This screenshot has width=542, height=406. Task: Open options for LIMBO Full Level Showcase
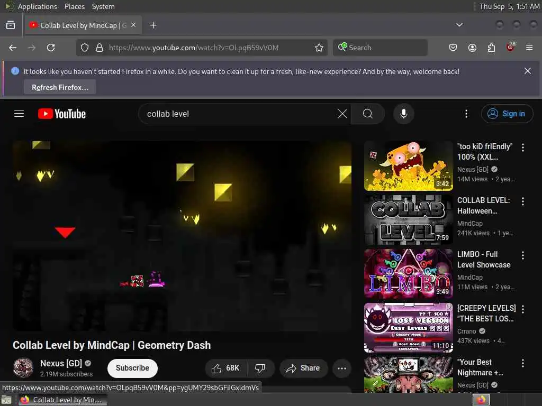pyautogui.click(x=522, y=255)
